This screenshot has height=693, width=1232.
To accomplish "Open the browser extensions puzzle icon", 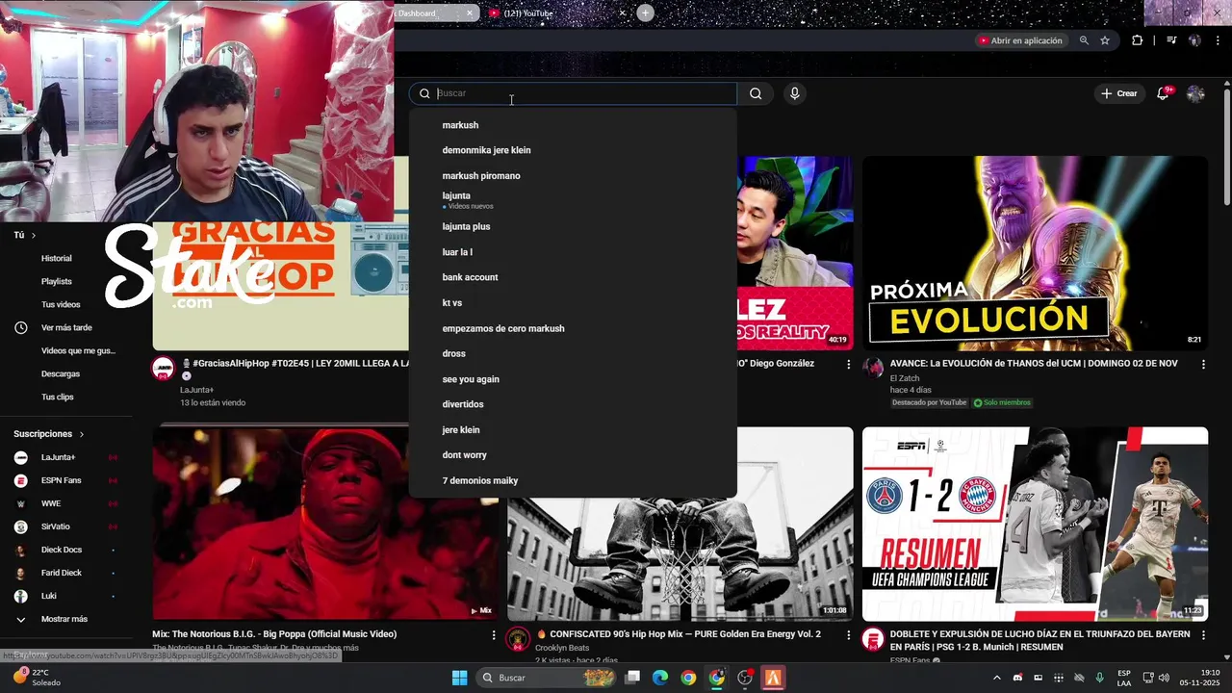I will pos(1138,40).
